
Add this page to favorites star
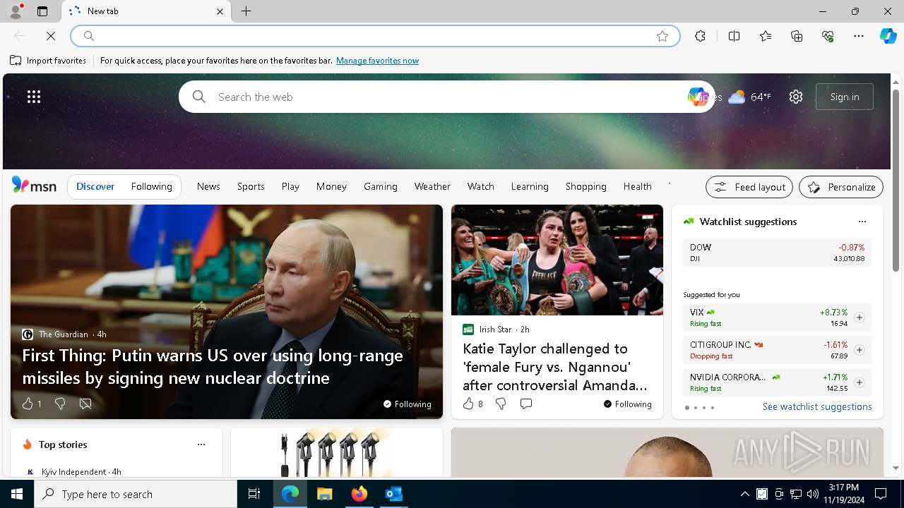(x=662, y=36)
